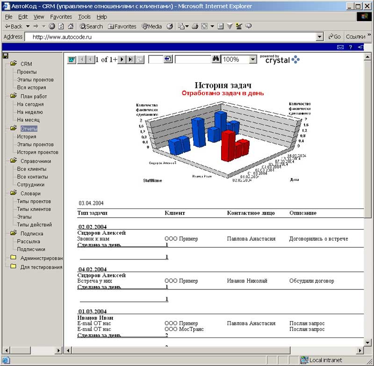Jump to last report page
The height and width of the screenshot is (366, 374).
130,59
